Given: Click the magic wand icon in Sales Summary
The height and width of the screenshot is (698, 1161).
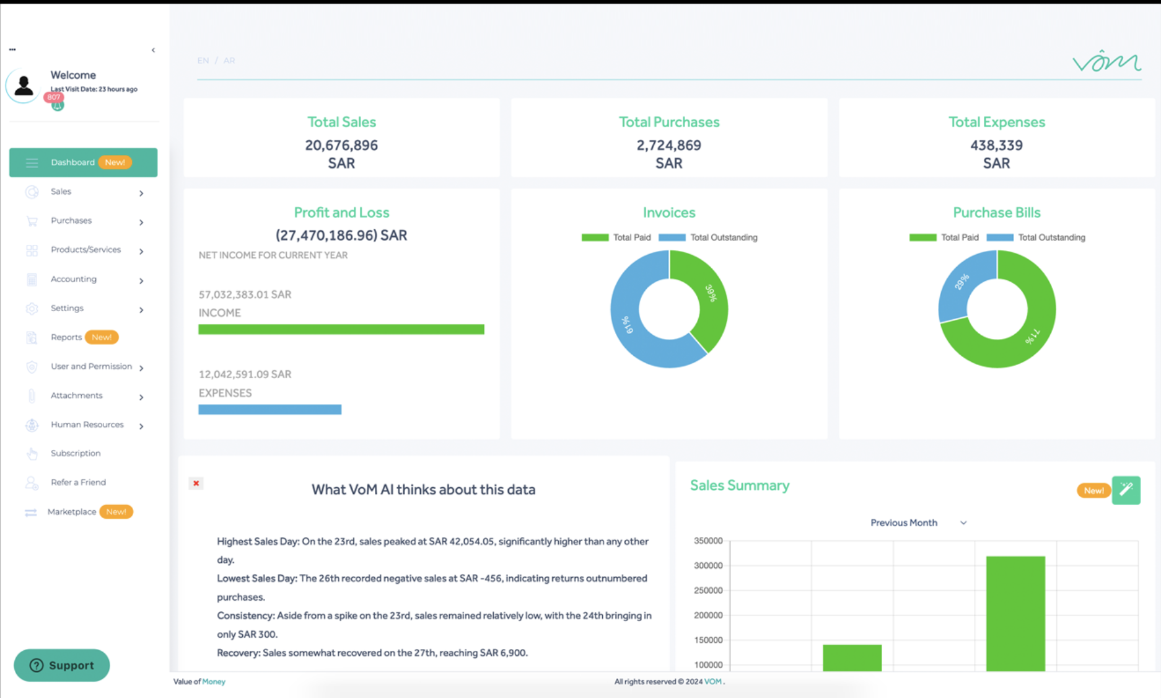Looking at the screenshot, I should (x=1126, y=490).
